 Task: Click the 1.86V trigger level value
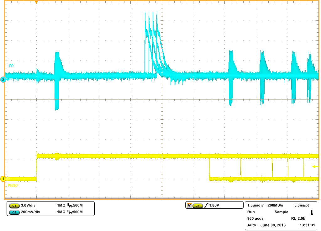pyautogui.click(x=214, y=205)
